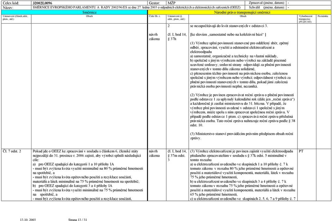Select line 'b) společně s jiným výrobcem'
The height and width of the screenshot is (221, 332).
(x=241, y=65)
